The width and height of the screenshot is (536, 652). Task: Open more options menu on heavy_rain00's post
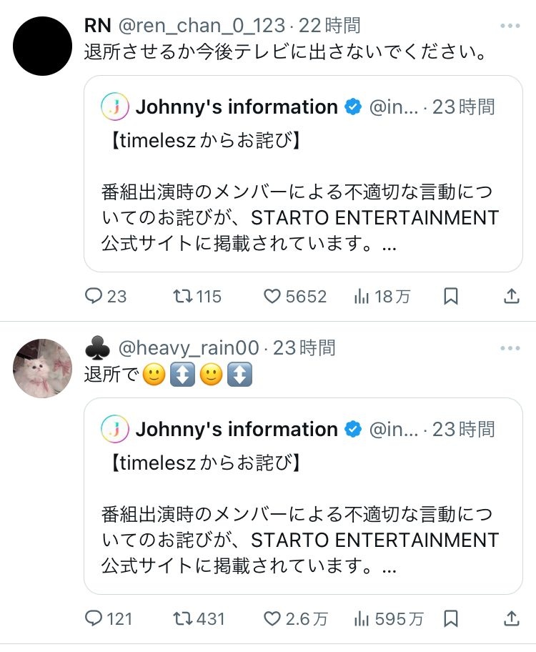click(x=510, y=348)
